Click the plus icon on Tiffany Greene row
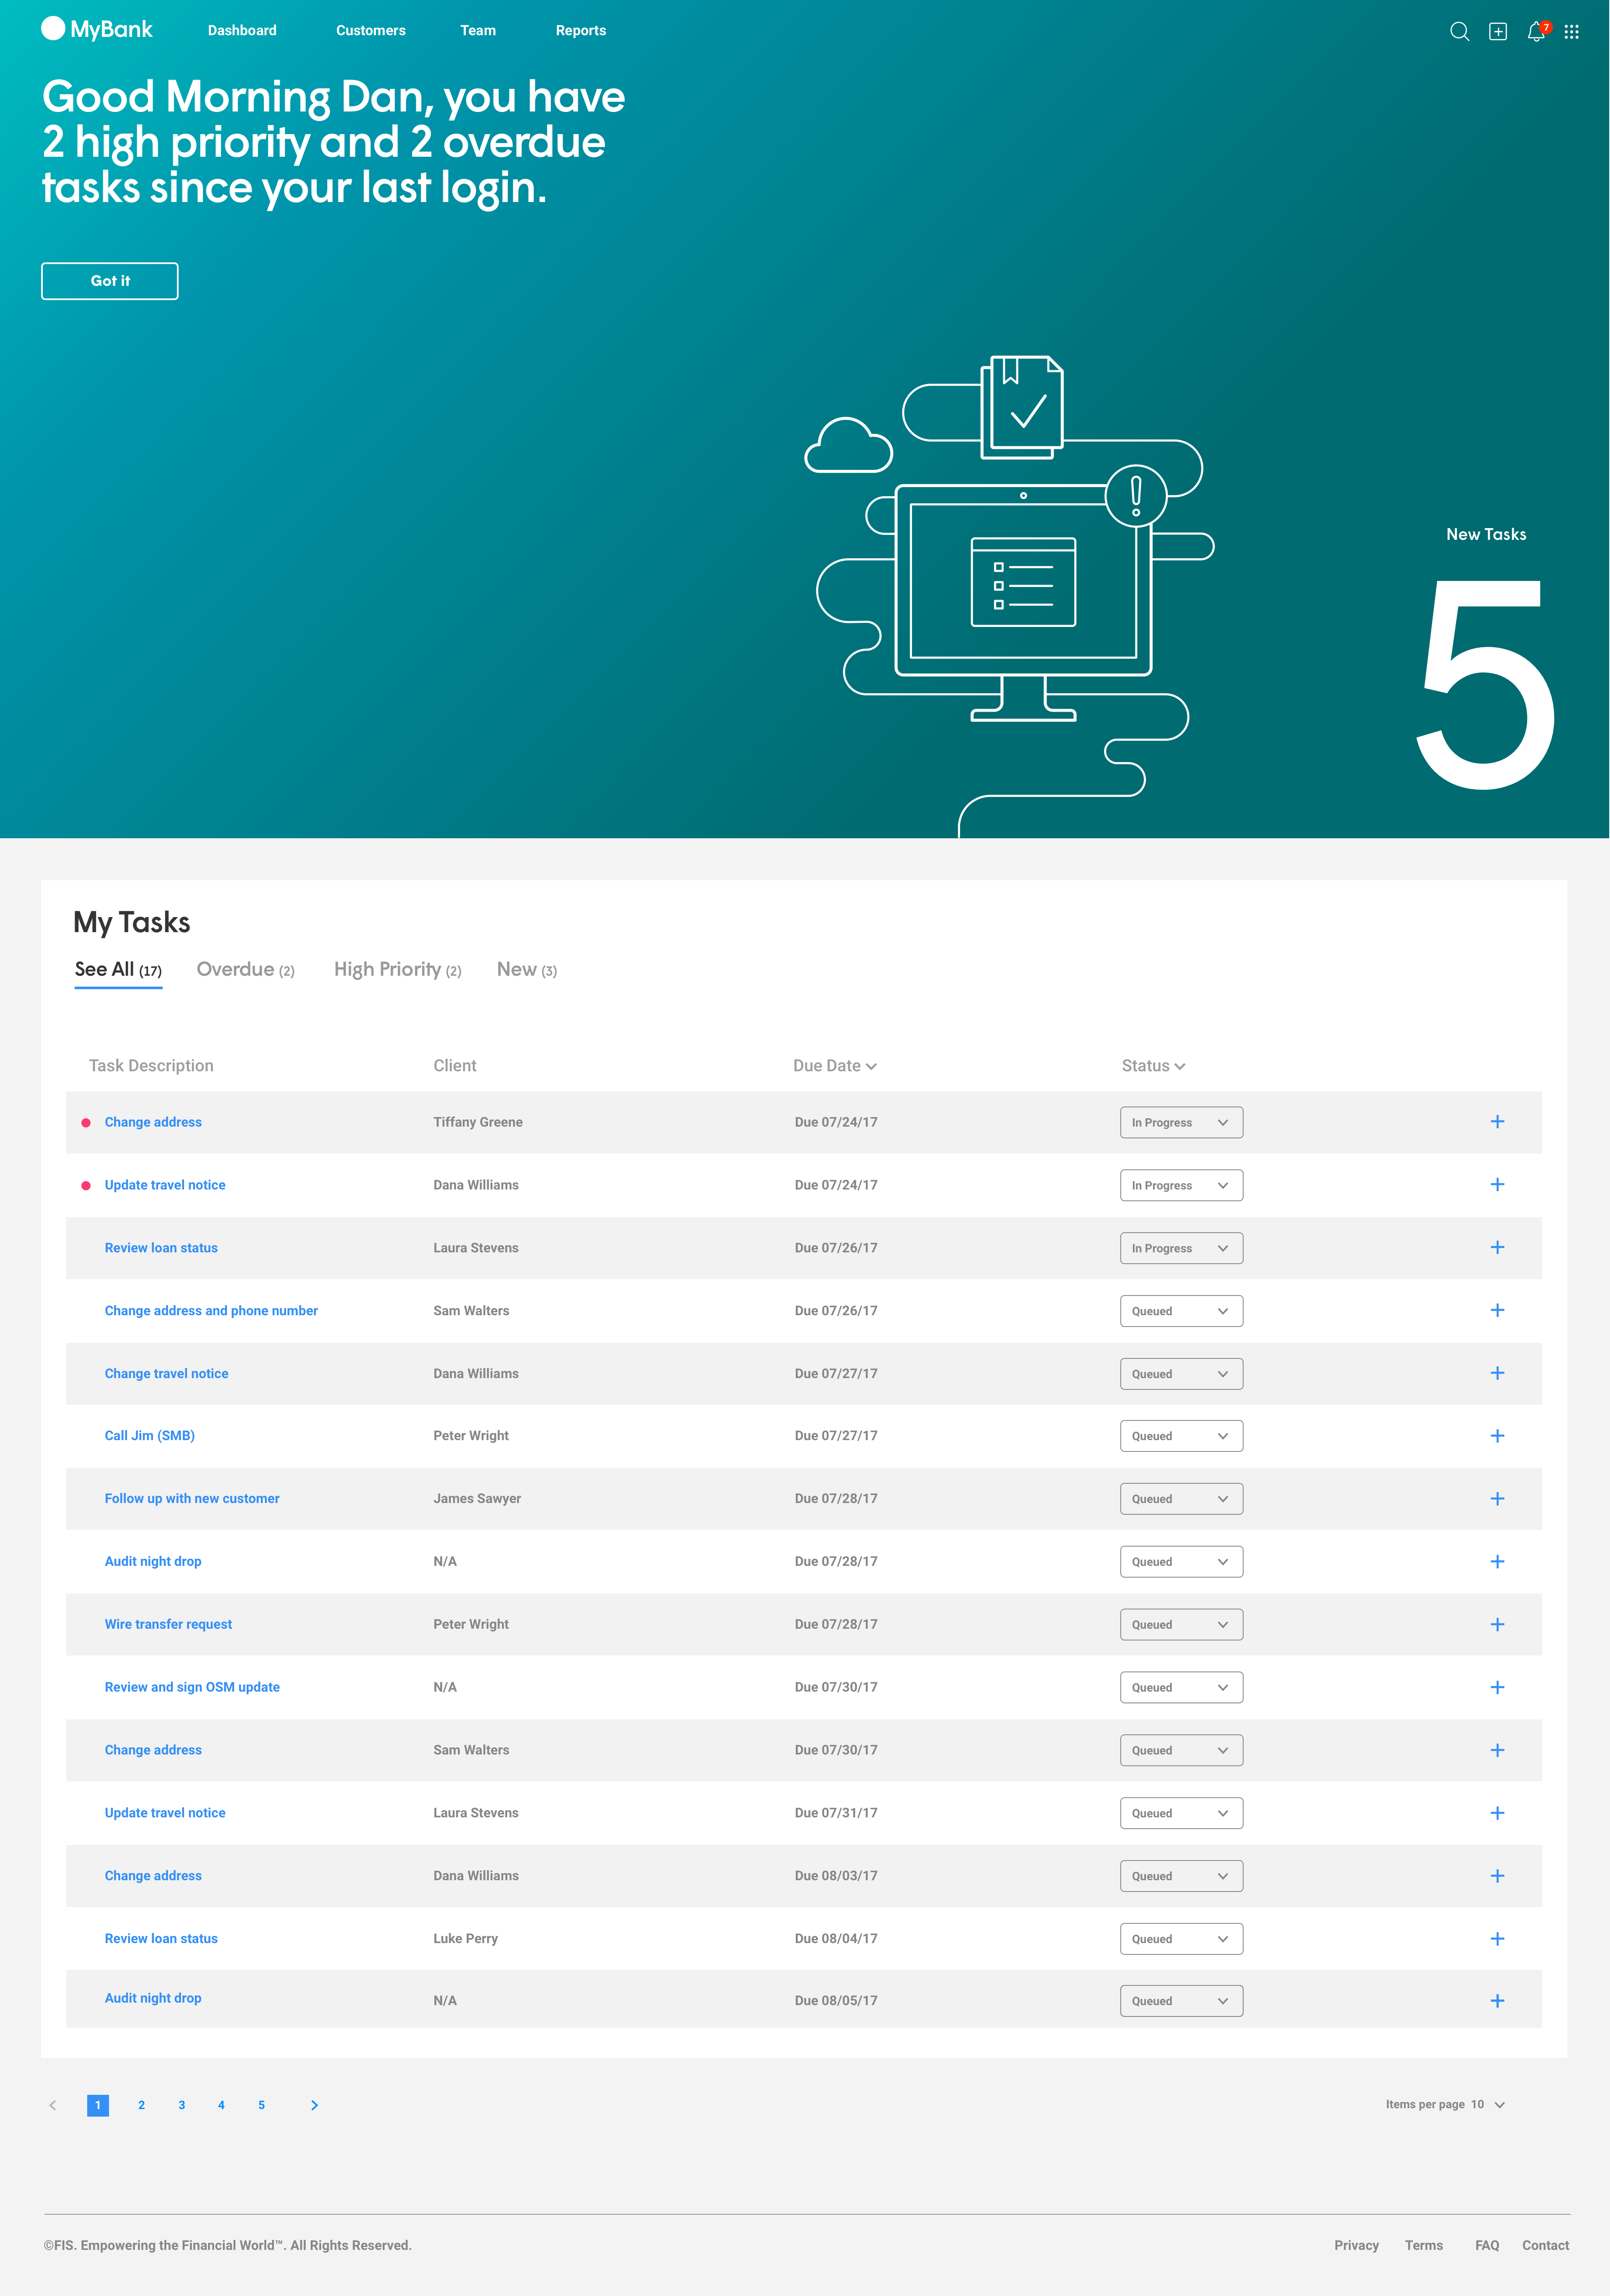This screenshot has height=2296, width=1610. pos(1497,1122)
